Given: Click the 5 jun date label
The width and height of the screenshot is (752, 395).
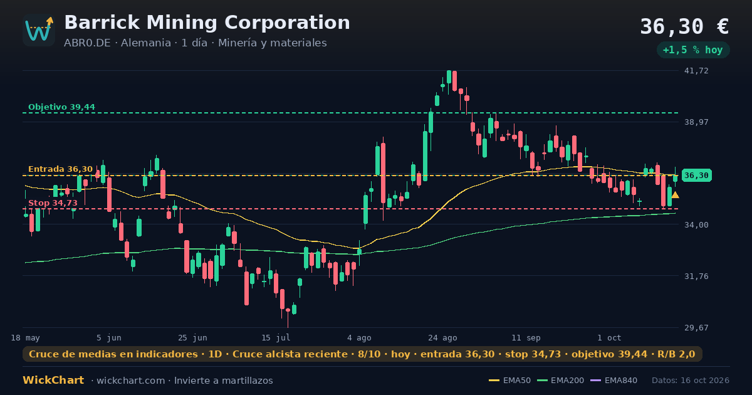Looking at the screenshot, I should [x=109, y=338].
